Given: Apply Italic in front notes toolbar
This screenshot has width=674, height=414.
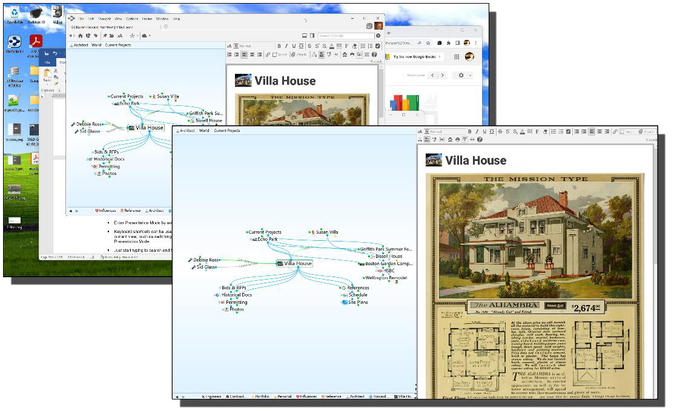Looking at the screenshot, I should (x=477, y=131).
